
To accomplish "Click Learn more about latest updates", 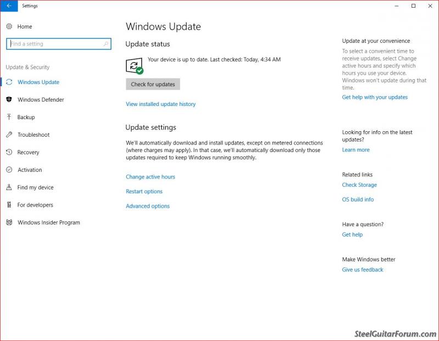I will click(x=356, y=150).
